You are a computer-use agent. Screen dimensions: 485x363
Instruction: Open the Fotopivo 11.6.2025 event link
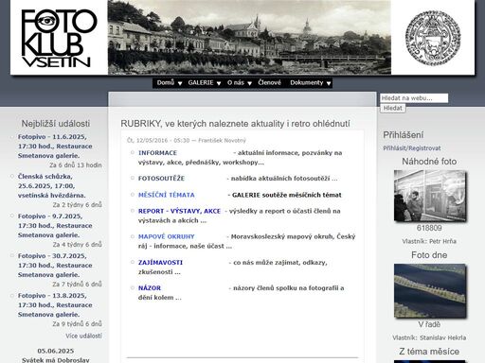[55, 147]
